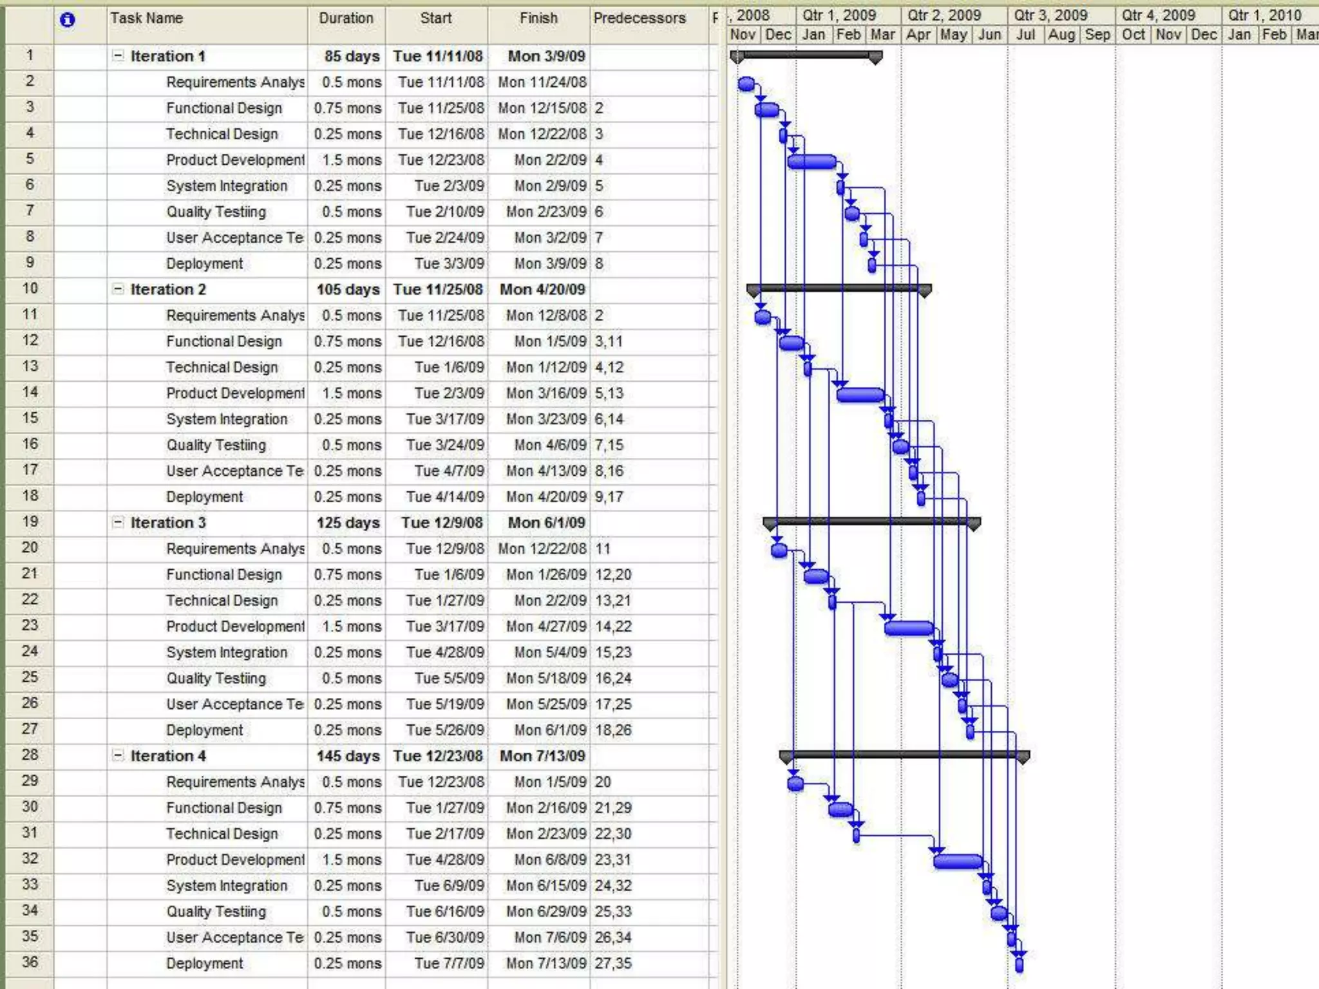Select Product Development bar in row 32
Viewport: 1319px width, 989px height.
click(x=957, y=862)
